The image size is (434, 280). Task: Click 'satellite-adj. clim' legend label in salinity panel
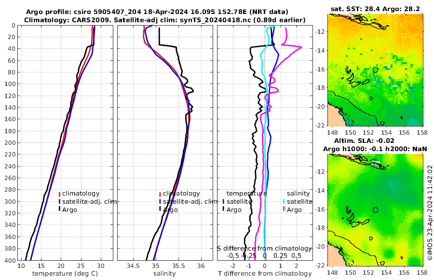(x=190, y=201)
